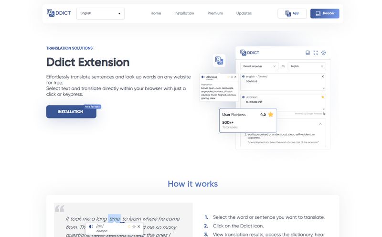
Task: Click the Reader button in header
Action: 325,13
